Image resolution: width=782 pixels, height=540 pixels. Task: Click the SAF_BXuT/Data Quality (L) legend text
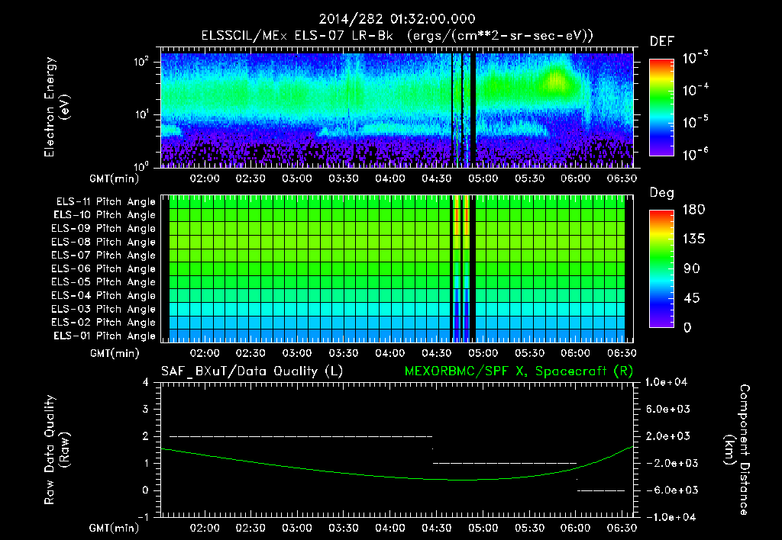[252, 371]
